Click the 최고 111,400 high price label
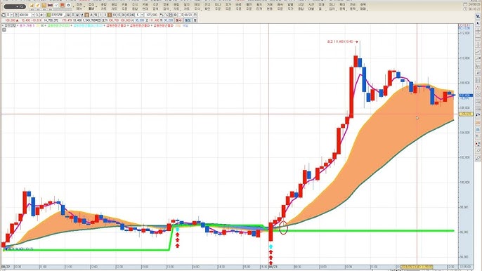 340,41
